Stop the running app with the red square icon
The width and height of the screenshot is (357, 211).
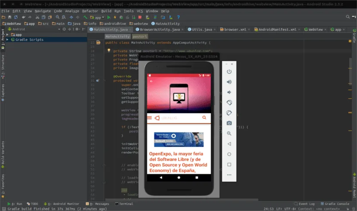click(140, 17)
